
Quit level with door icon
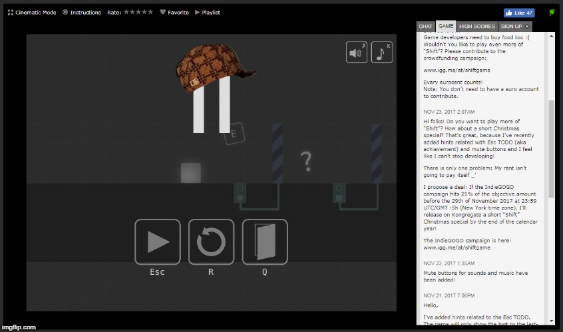click(264, 242)
